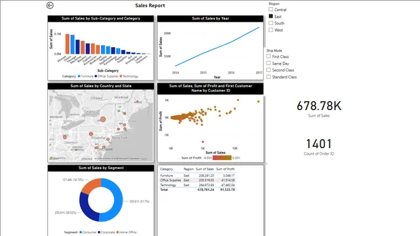Enable the Standard Class ship mode filter
Image resolution: width=420 pixels, height=236 pixels.
tap(268, 77)
